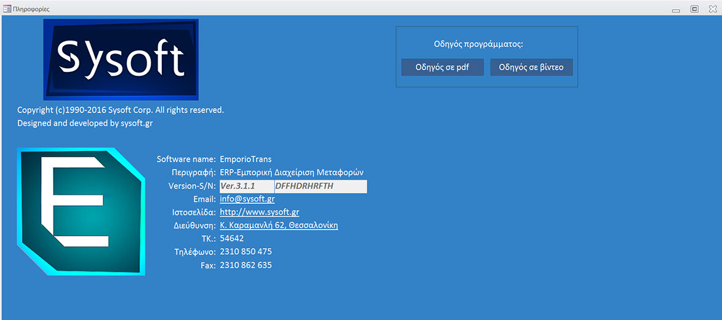Image resolution: width=722 pixels, height=320 pixels.
Task: Click the fax number 2310 862 635
Action: pos(246,265)
